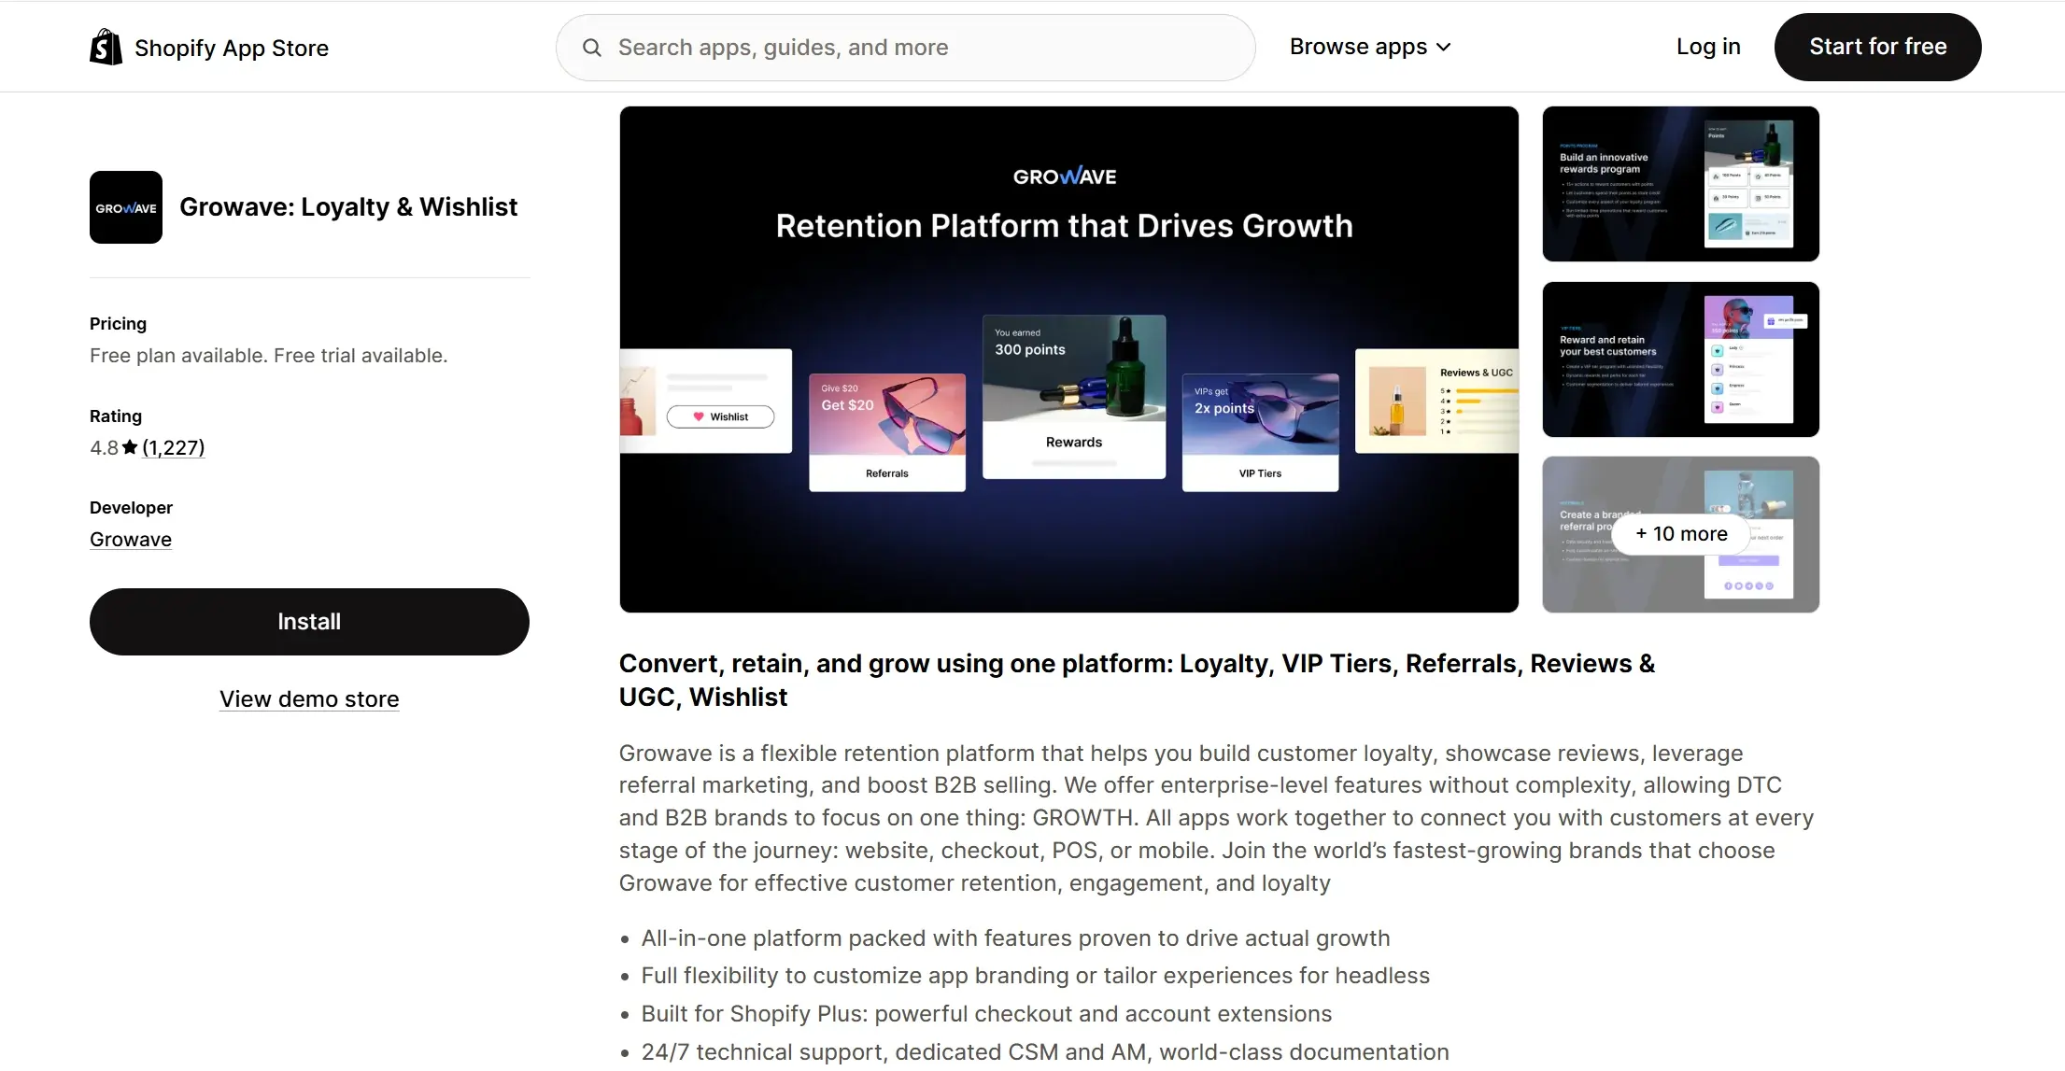Open the 'Build an innovative rewards program' thumbnail
Image resolution: width=2065 pixels, height=1071 pixels.
[1680, 184]
